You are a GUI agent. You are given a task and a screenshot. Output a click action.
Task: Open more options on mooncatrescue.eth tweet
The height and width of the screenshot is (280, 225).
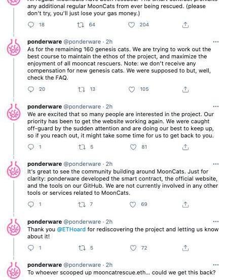(x=216, y=265)
